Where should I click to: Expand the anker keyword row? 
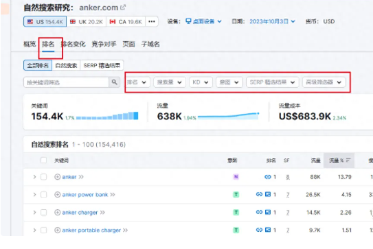point(34,177)
